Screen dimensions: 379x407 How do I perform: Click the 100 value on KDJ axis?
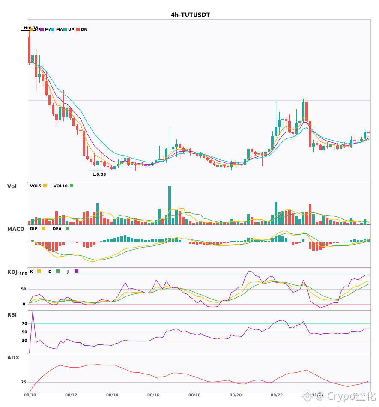(24, 274)
